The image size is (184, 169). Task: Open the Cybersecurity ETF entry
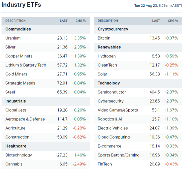[x=111, y=101]
